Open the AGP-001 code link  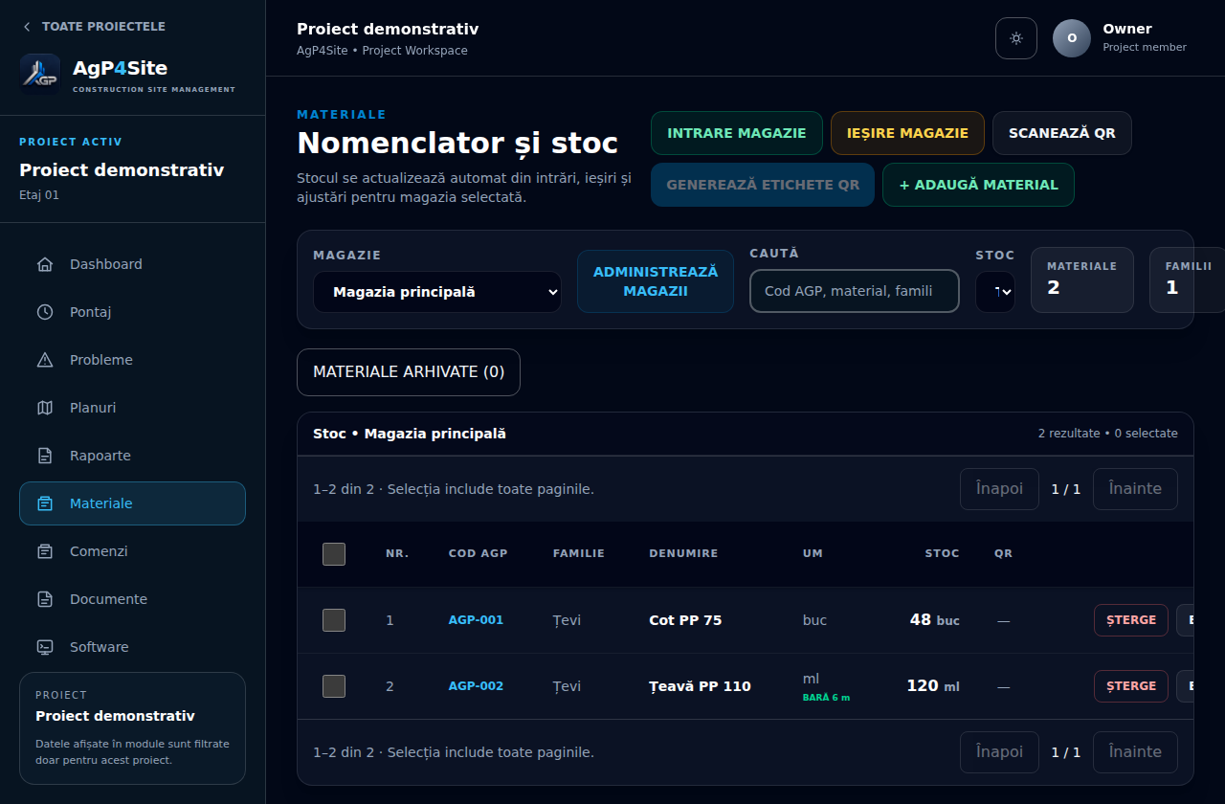(476, 620)
